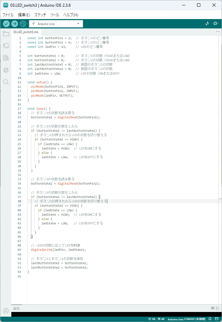
Task: Click 'digitalWrite(ledPin, ledState);' line
Action: point(59,250)
